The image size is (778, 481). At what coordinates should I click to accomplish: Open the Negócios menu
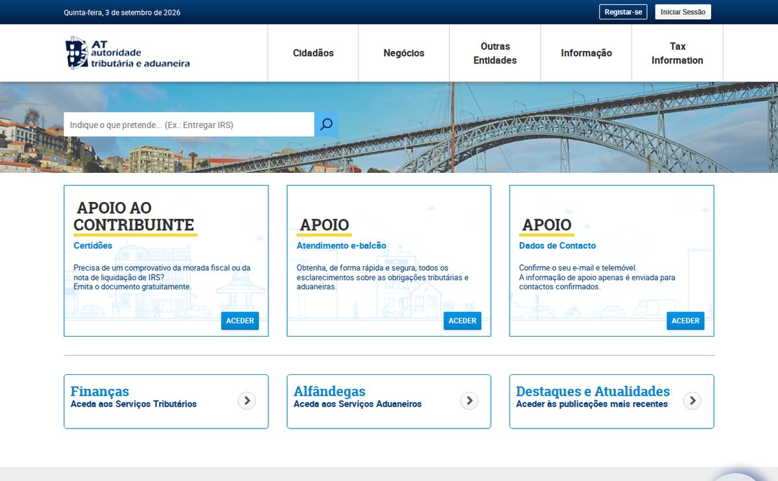[404, 53]
